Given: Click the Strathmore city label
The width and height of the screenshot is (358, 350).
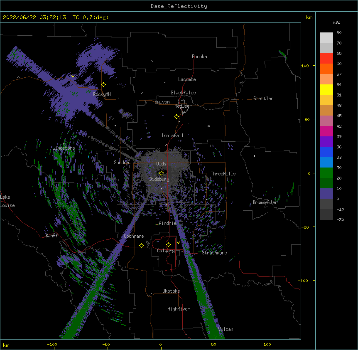Looking at the screenshot, I should [214, 253].
